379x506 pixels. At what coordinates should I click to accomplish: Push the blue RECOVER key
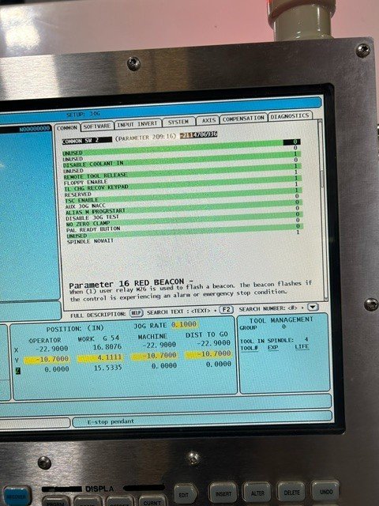click(17, 497)
